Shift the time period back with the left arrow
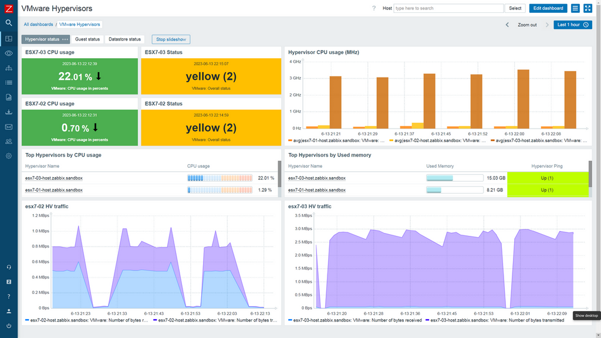This screenshot has width=601, height=338. (x=508, y=25)
